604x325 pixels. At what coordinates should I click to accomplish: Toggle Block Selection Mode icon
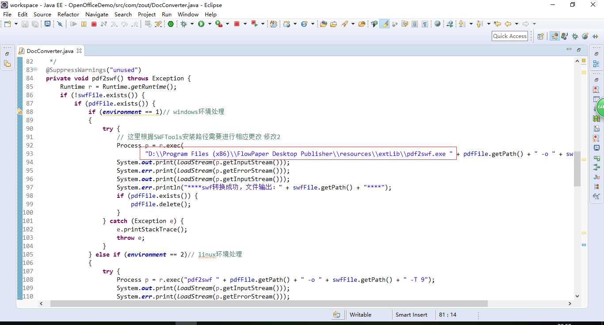415,24
